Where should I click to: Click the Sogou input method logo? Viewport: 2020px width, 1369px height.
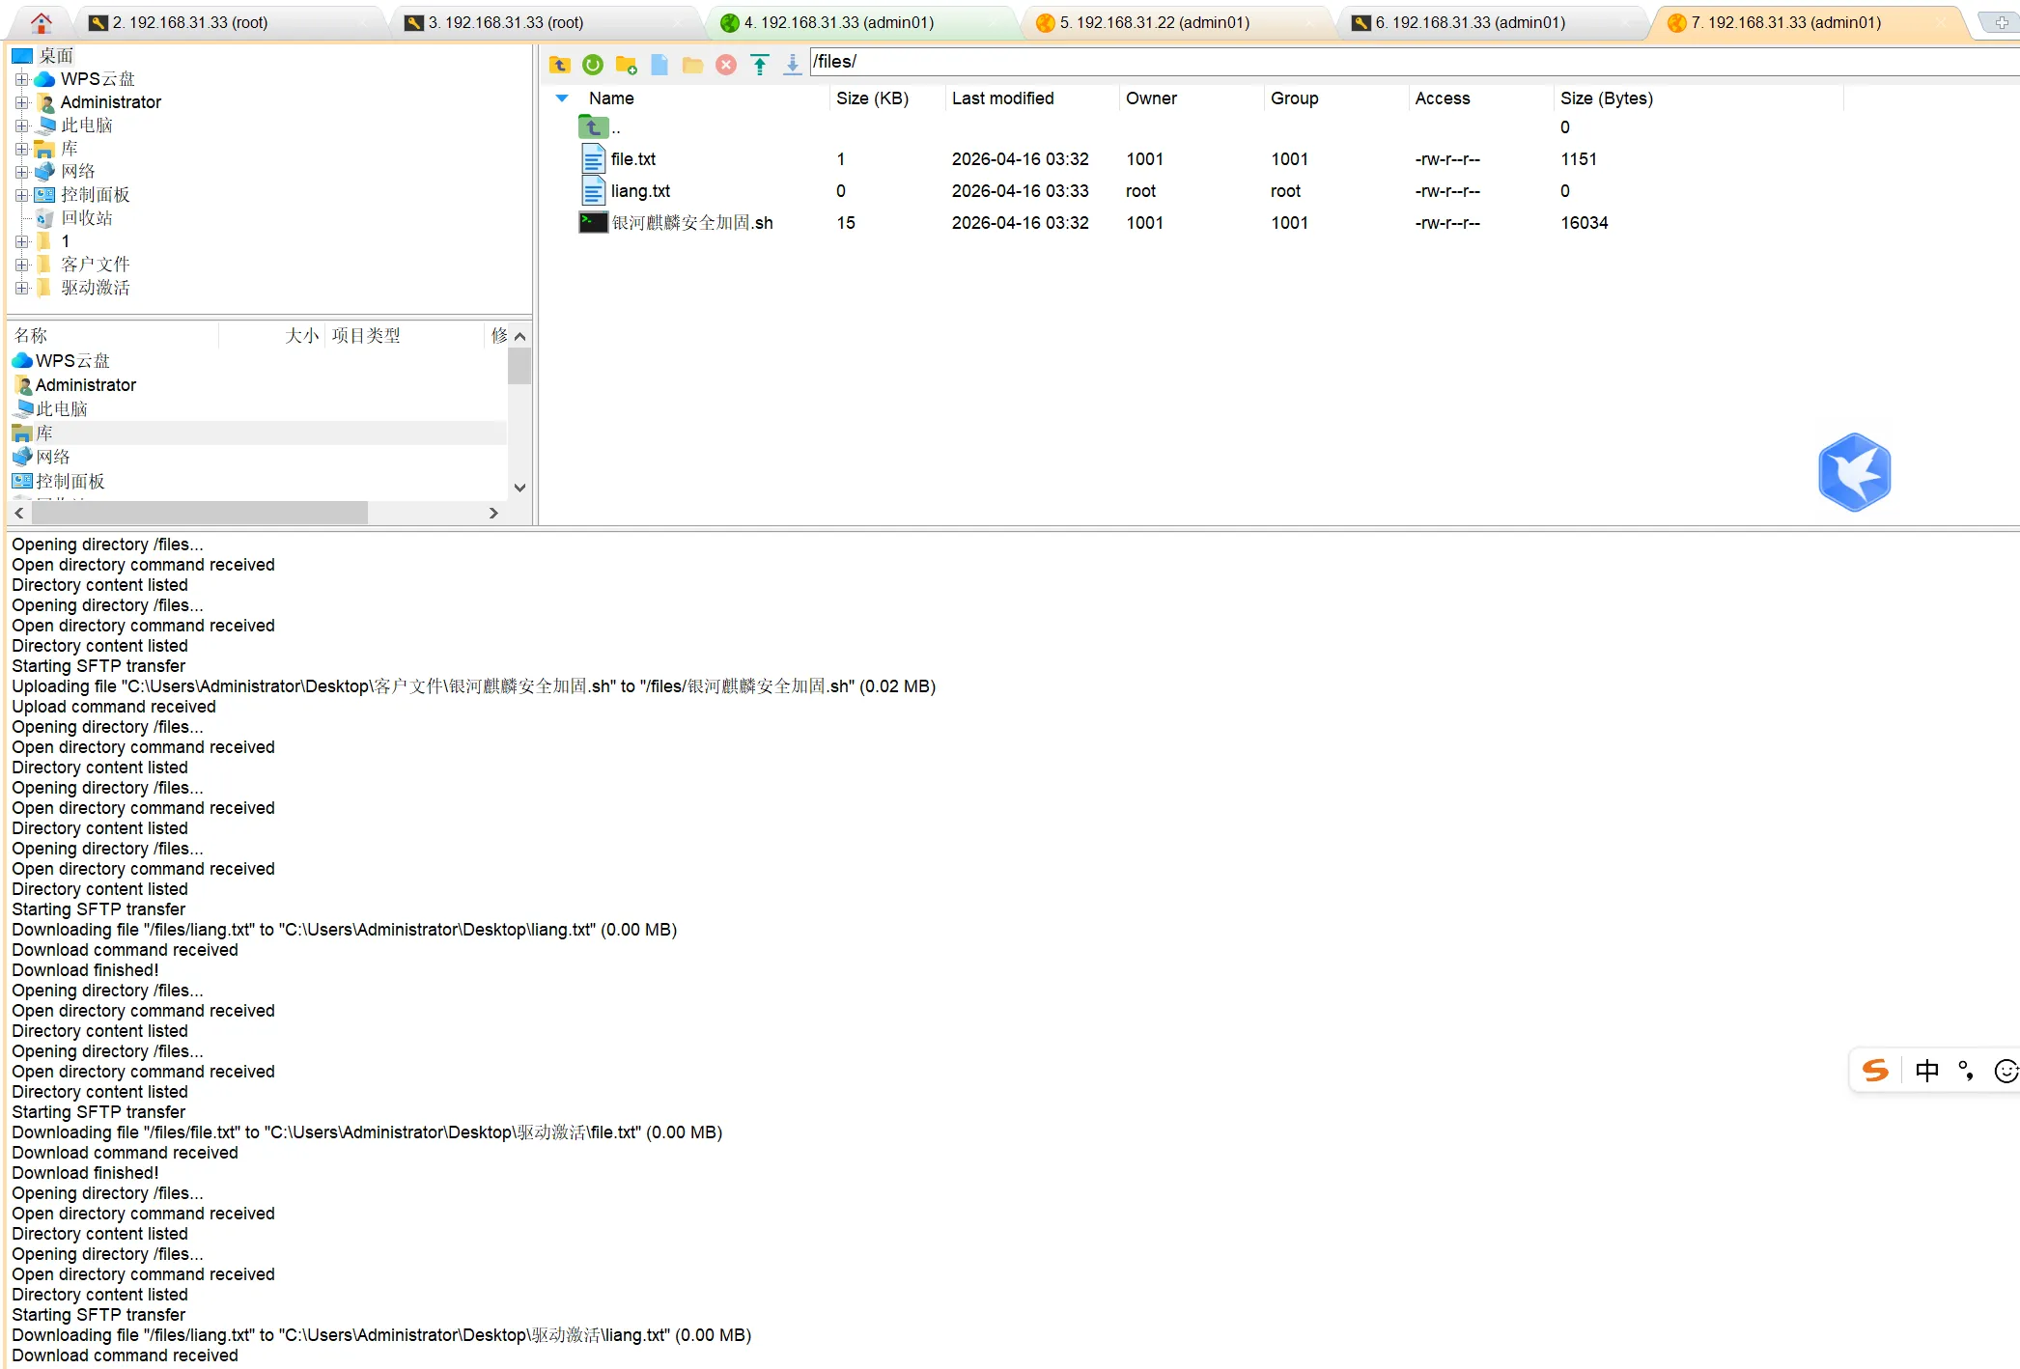tap(1875, 1071)
